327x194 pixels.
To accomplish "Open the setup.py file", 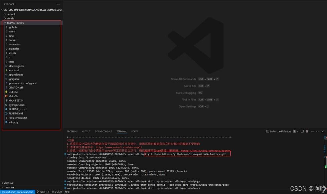I will coord(13,122).
